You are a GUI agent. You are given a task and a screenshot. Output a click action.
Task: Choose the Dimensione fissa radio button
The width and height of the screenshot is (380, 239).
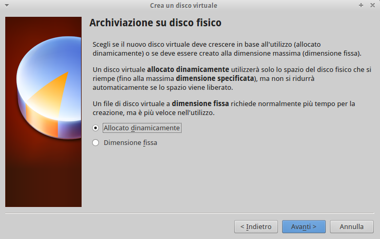(x=95, y=142)
